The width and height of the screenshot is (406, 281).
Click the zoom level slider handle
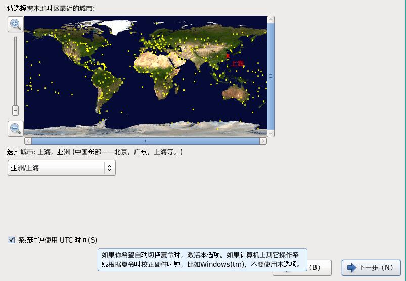point(15,111)
